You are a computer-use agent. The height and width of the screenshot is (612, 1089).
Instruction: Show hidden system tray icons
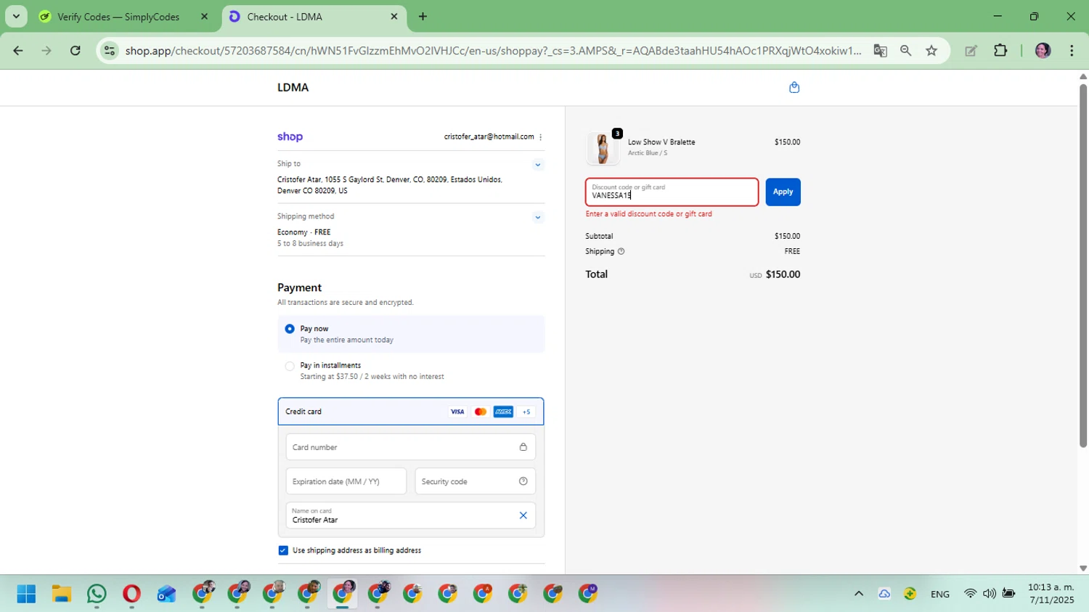pyautogui.click(x=859, y=594)
